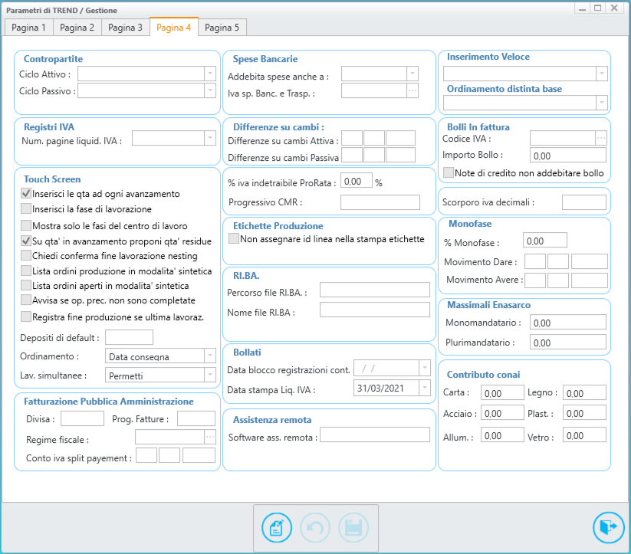Viewport: 631px width, 554px height.
Task: Click the Carta contributo field
Action: [502, 392]
